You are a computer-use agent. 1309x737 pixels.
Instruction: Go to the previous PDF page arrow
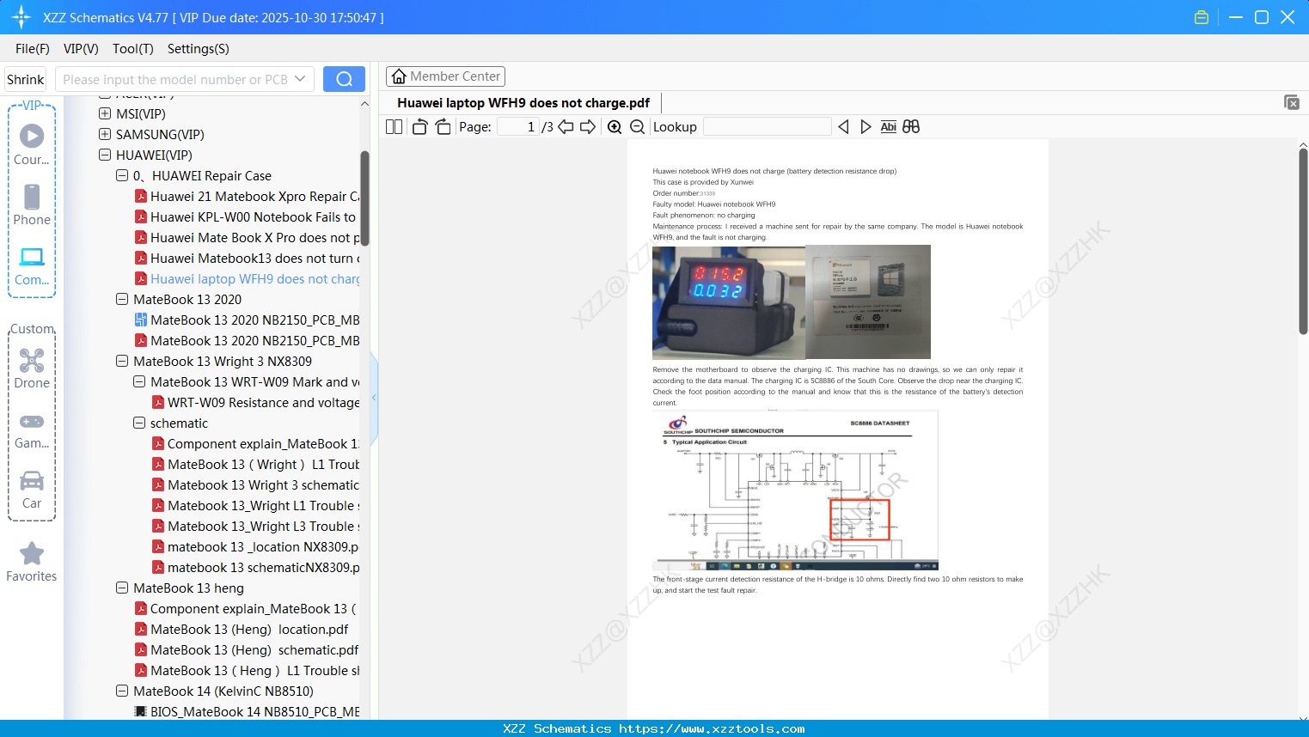coord(566,127)
